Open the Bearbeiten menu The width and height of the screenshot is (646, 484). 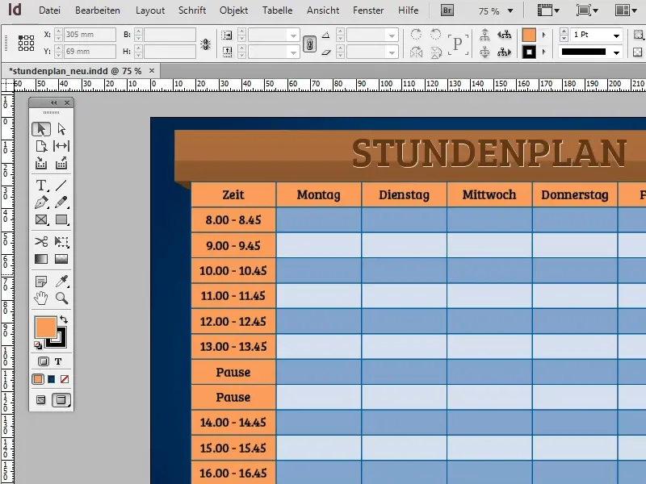(x=98, y=10)
